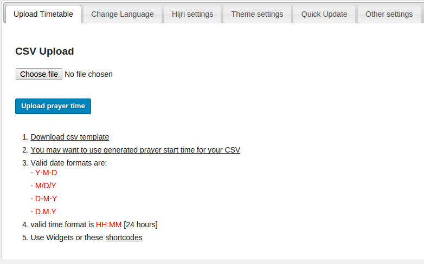This screenshot has height=264, width=424.
Task: Follow the generated prayer start time link
Action: coord(136,150)
